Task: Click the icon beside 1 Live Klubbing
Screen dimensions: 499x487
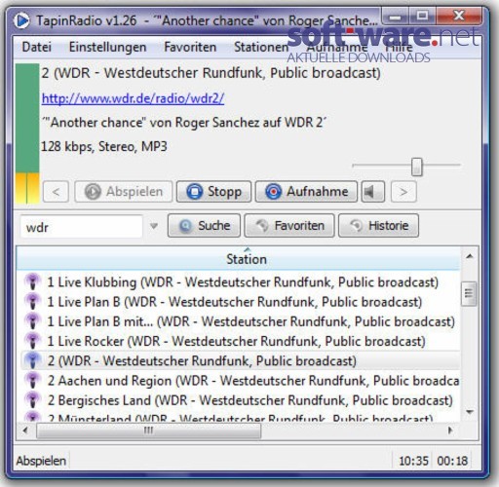Action: coord(32,281)
